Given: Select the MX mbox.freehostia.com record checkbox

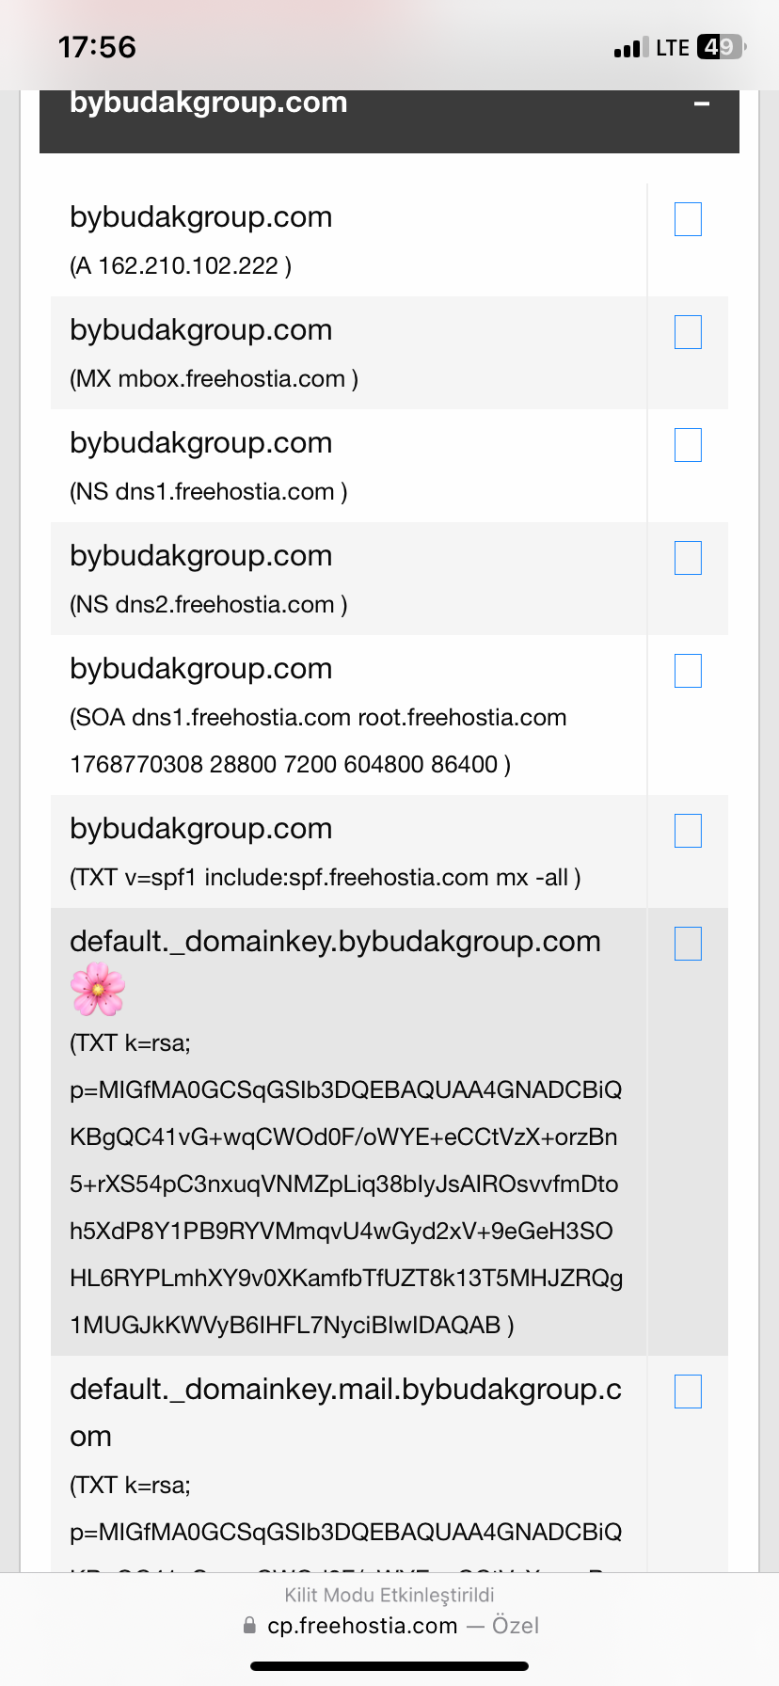Looking at the screenshot, I should [688, 332].
